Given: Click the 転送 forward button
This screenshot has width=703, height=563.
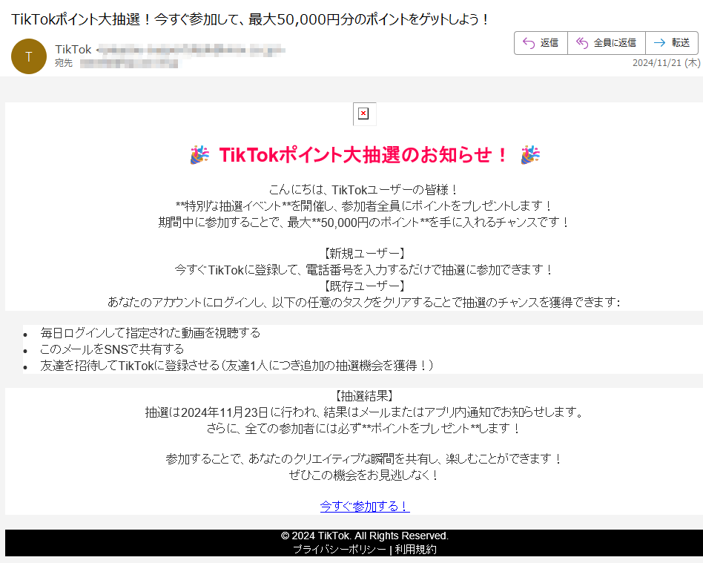Looking at the screenshot, I should click(x=672, y=43).
